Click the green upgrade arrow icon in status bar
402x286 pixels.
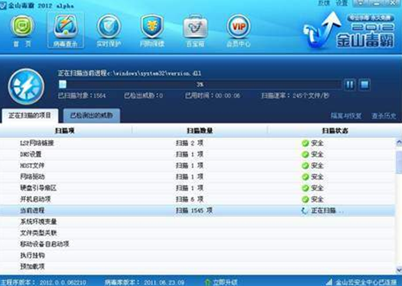point(208,283)
